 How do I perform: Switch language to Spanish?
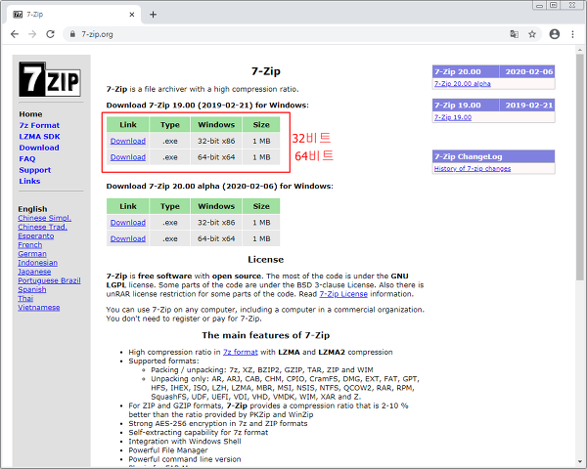pyautogui.click(x=32, y=290)
